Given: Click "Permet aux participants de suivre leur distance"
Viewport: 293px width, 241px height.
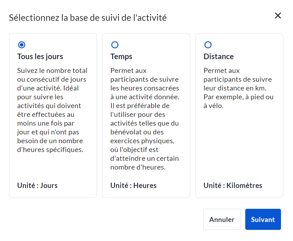Looking at the screenshot, I should (x=238, y=79).
